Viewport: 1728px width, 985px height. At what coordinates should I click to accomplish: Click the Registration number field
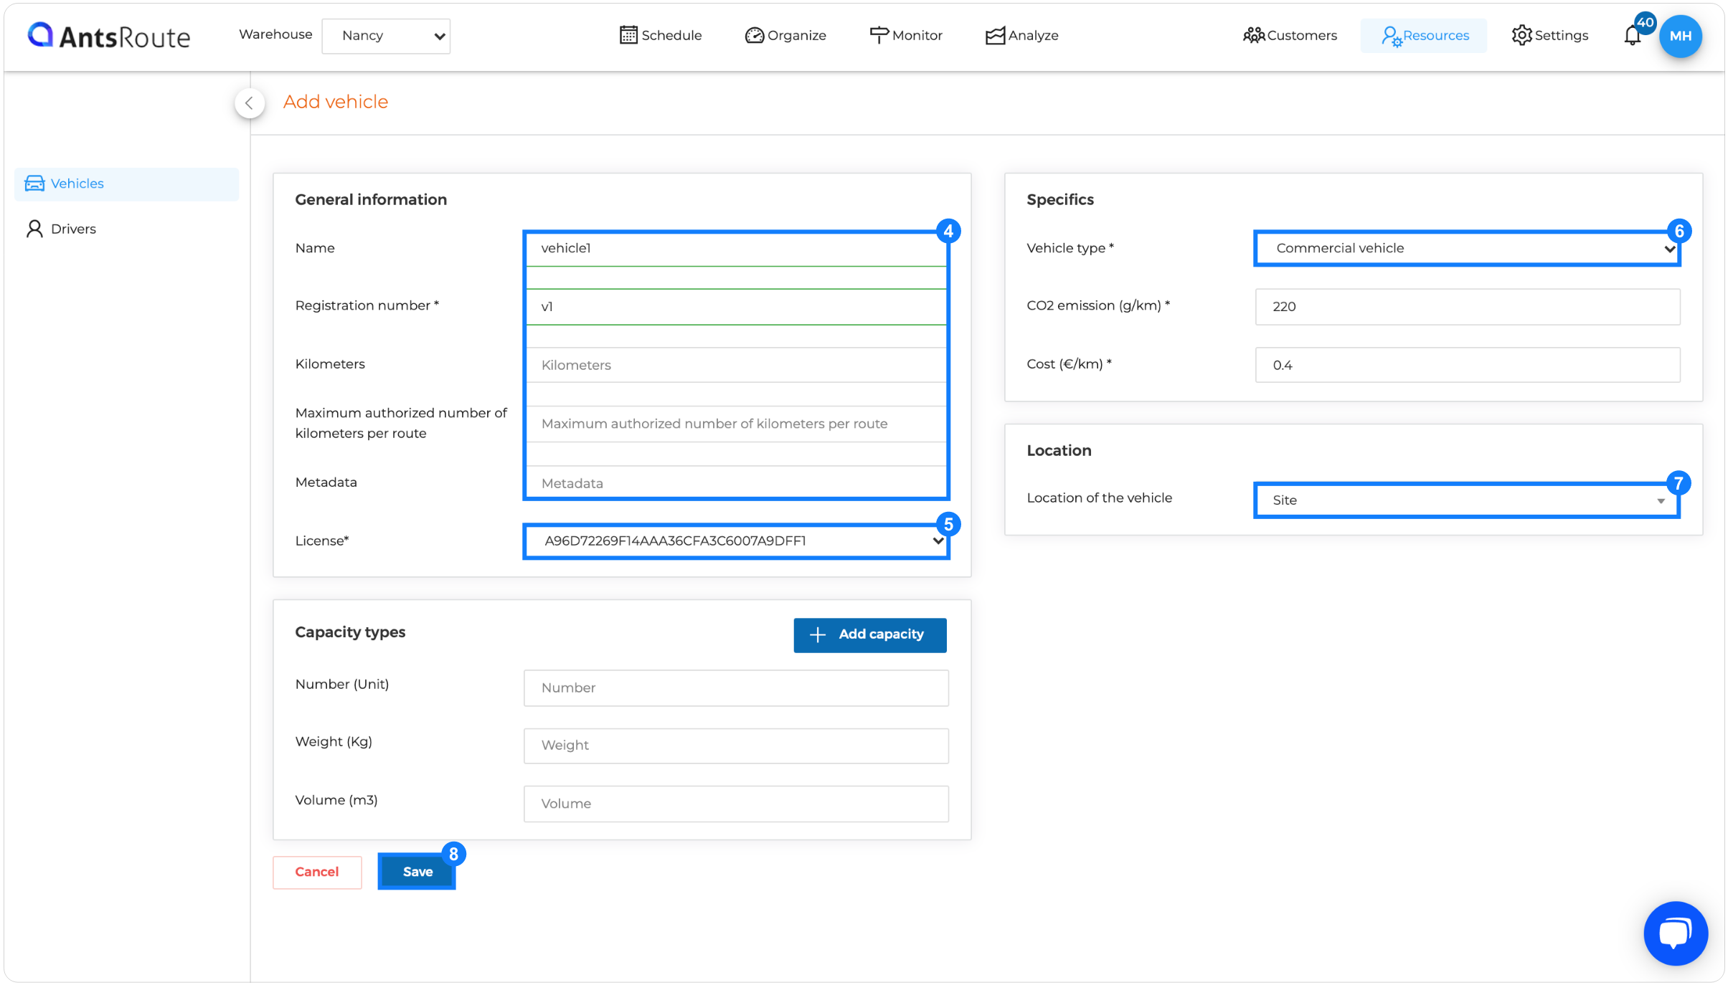[736, 307]
